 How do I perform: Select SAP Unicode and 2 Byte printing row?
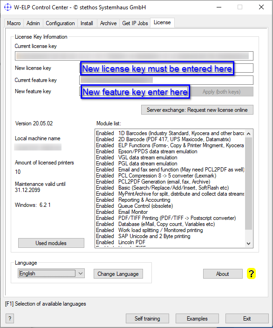coord(170,236)
